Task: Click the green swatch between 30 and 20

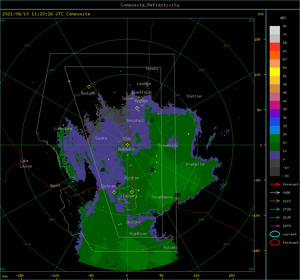Action: [x=275, y=139]
